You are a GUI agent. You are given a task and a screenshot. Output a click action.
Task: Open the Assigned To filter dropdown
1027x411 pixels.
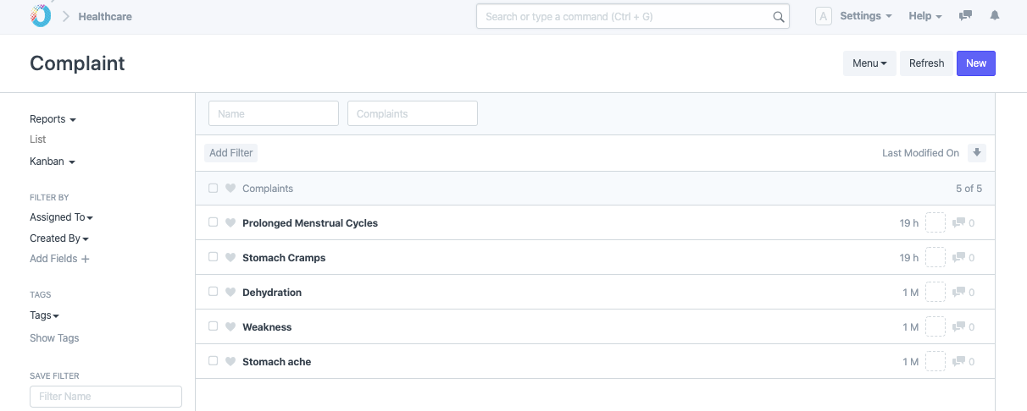61,217
